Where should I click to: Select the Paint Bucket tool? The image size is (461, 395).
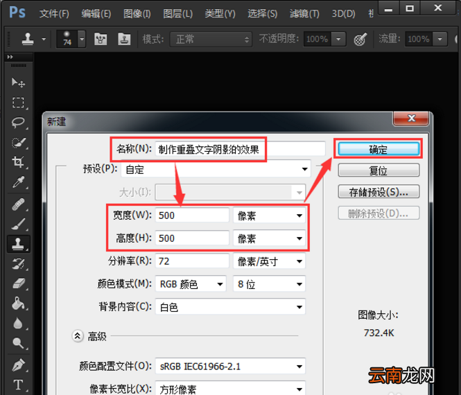[x=18, y=304]
